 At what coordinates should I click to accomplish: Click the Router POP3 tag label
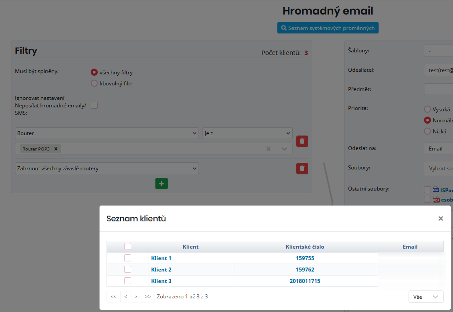tap(36, 149)
